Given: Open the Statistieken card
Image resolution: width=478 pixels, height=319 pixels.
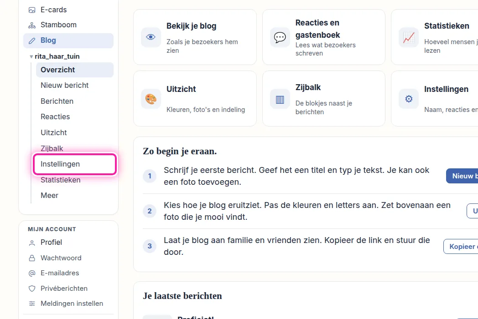Looking at the screenshot, I should pyautogui.click(x=435, y=37).
